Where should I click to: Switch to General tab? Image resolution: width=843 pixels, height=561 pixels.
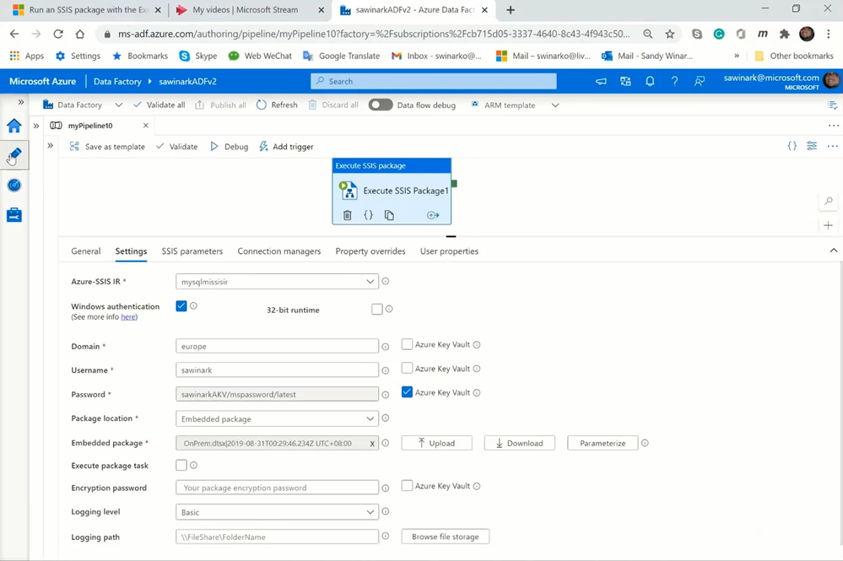(86, 251)
